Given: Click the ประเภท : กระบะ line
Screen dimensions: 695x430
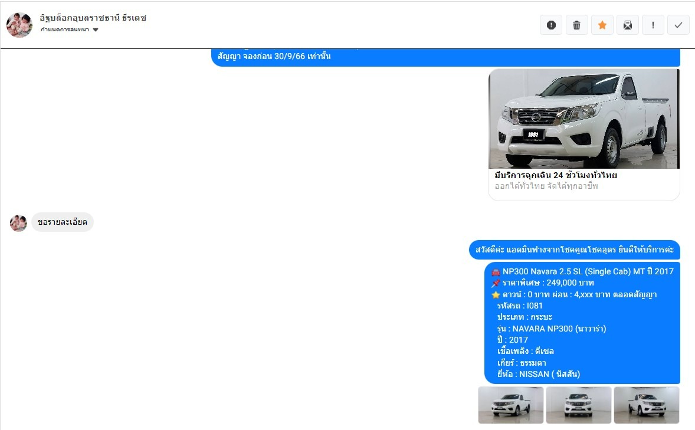Looking at the screenshot, I should click(525, 317).
